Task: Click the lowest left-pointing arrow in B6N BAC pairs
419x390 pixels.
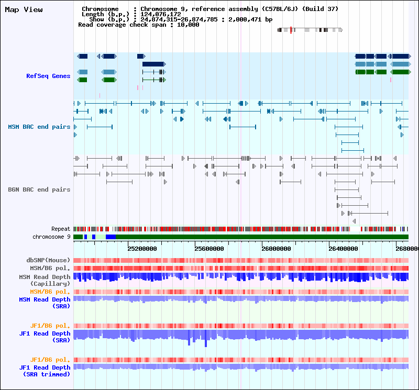Action: click(x=354, y=221)
